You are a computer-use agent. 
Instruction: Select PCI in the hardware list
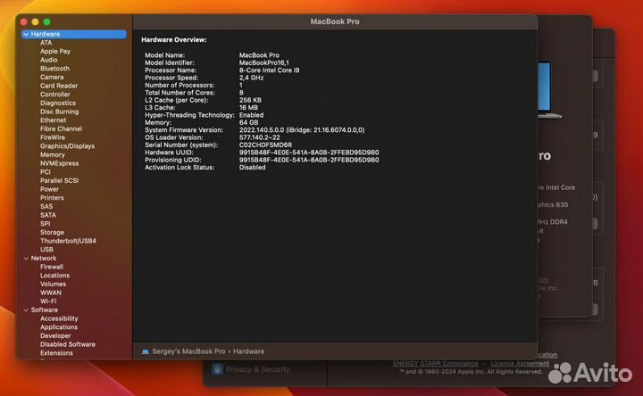pos(46,171)
